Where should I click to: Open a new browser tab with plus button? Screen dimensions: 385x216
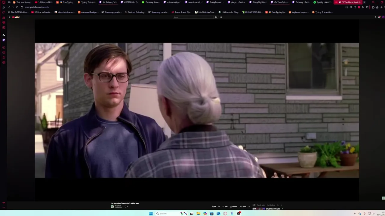click(x=364, y=2)
